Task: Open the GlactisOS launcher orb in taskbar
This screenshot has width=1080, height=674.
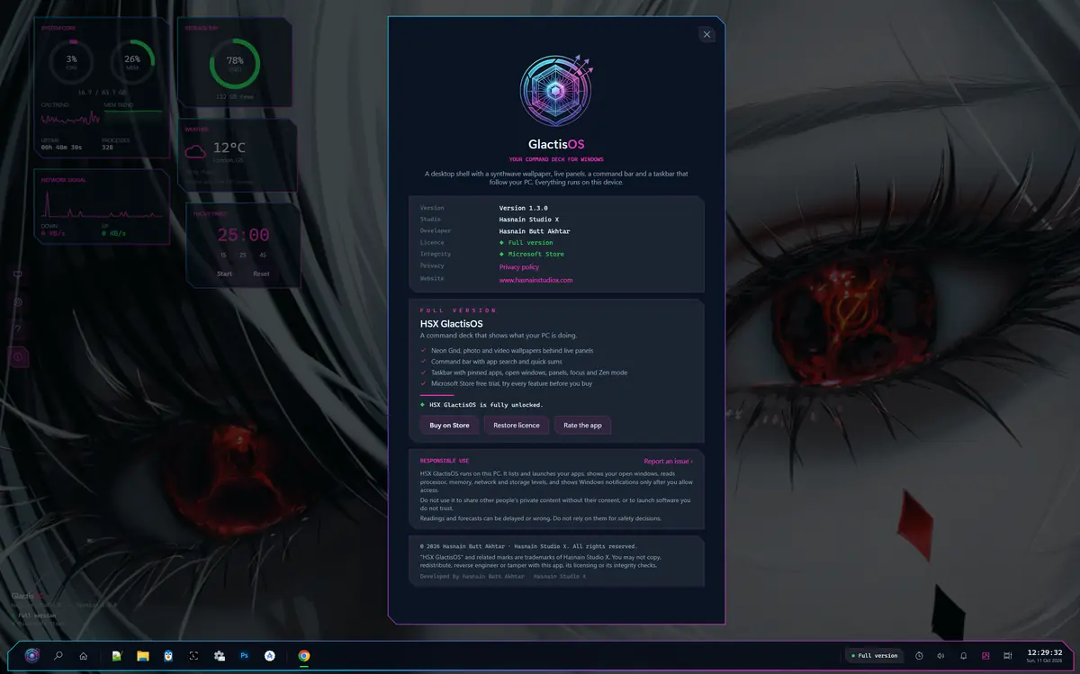Action: [x=32, y=656]
